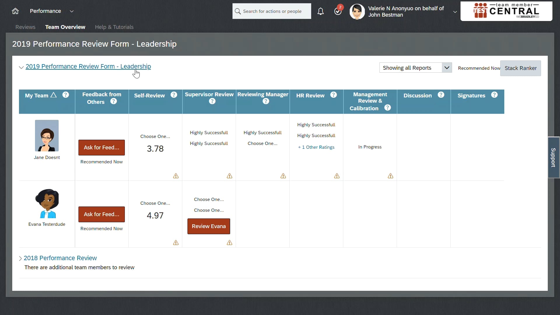Click the warning triangle beside My Team

pos(53,94)
